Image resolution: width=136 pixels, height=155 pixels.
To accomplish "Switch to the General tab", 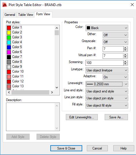I will click(10, 15).
